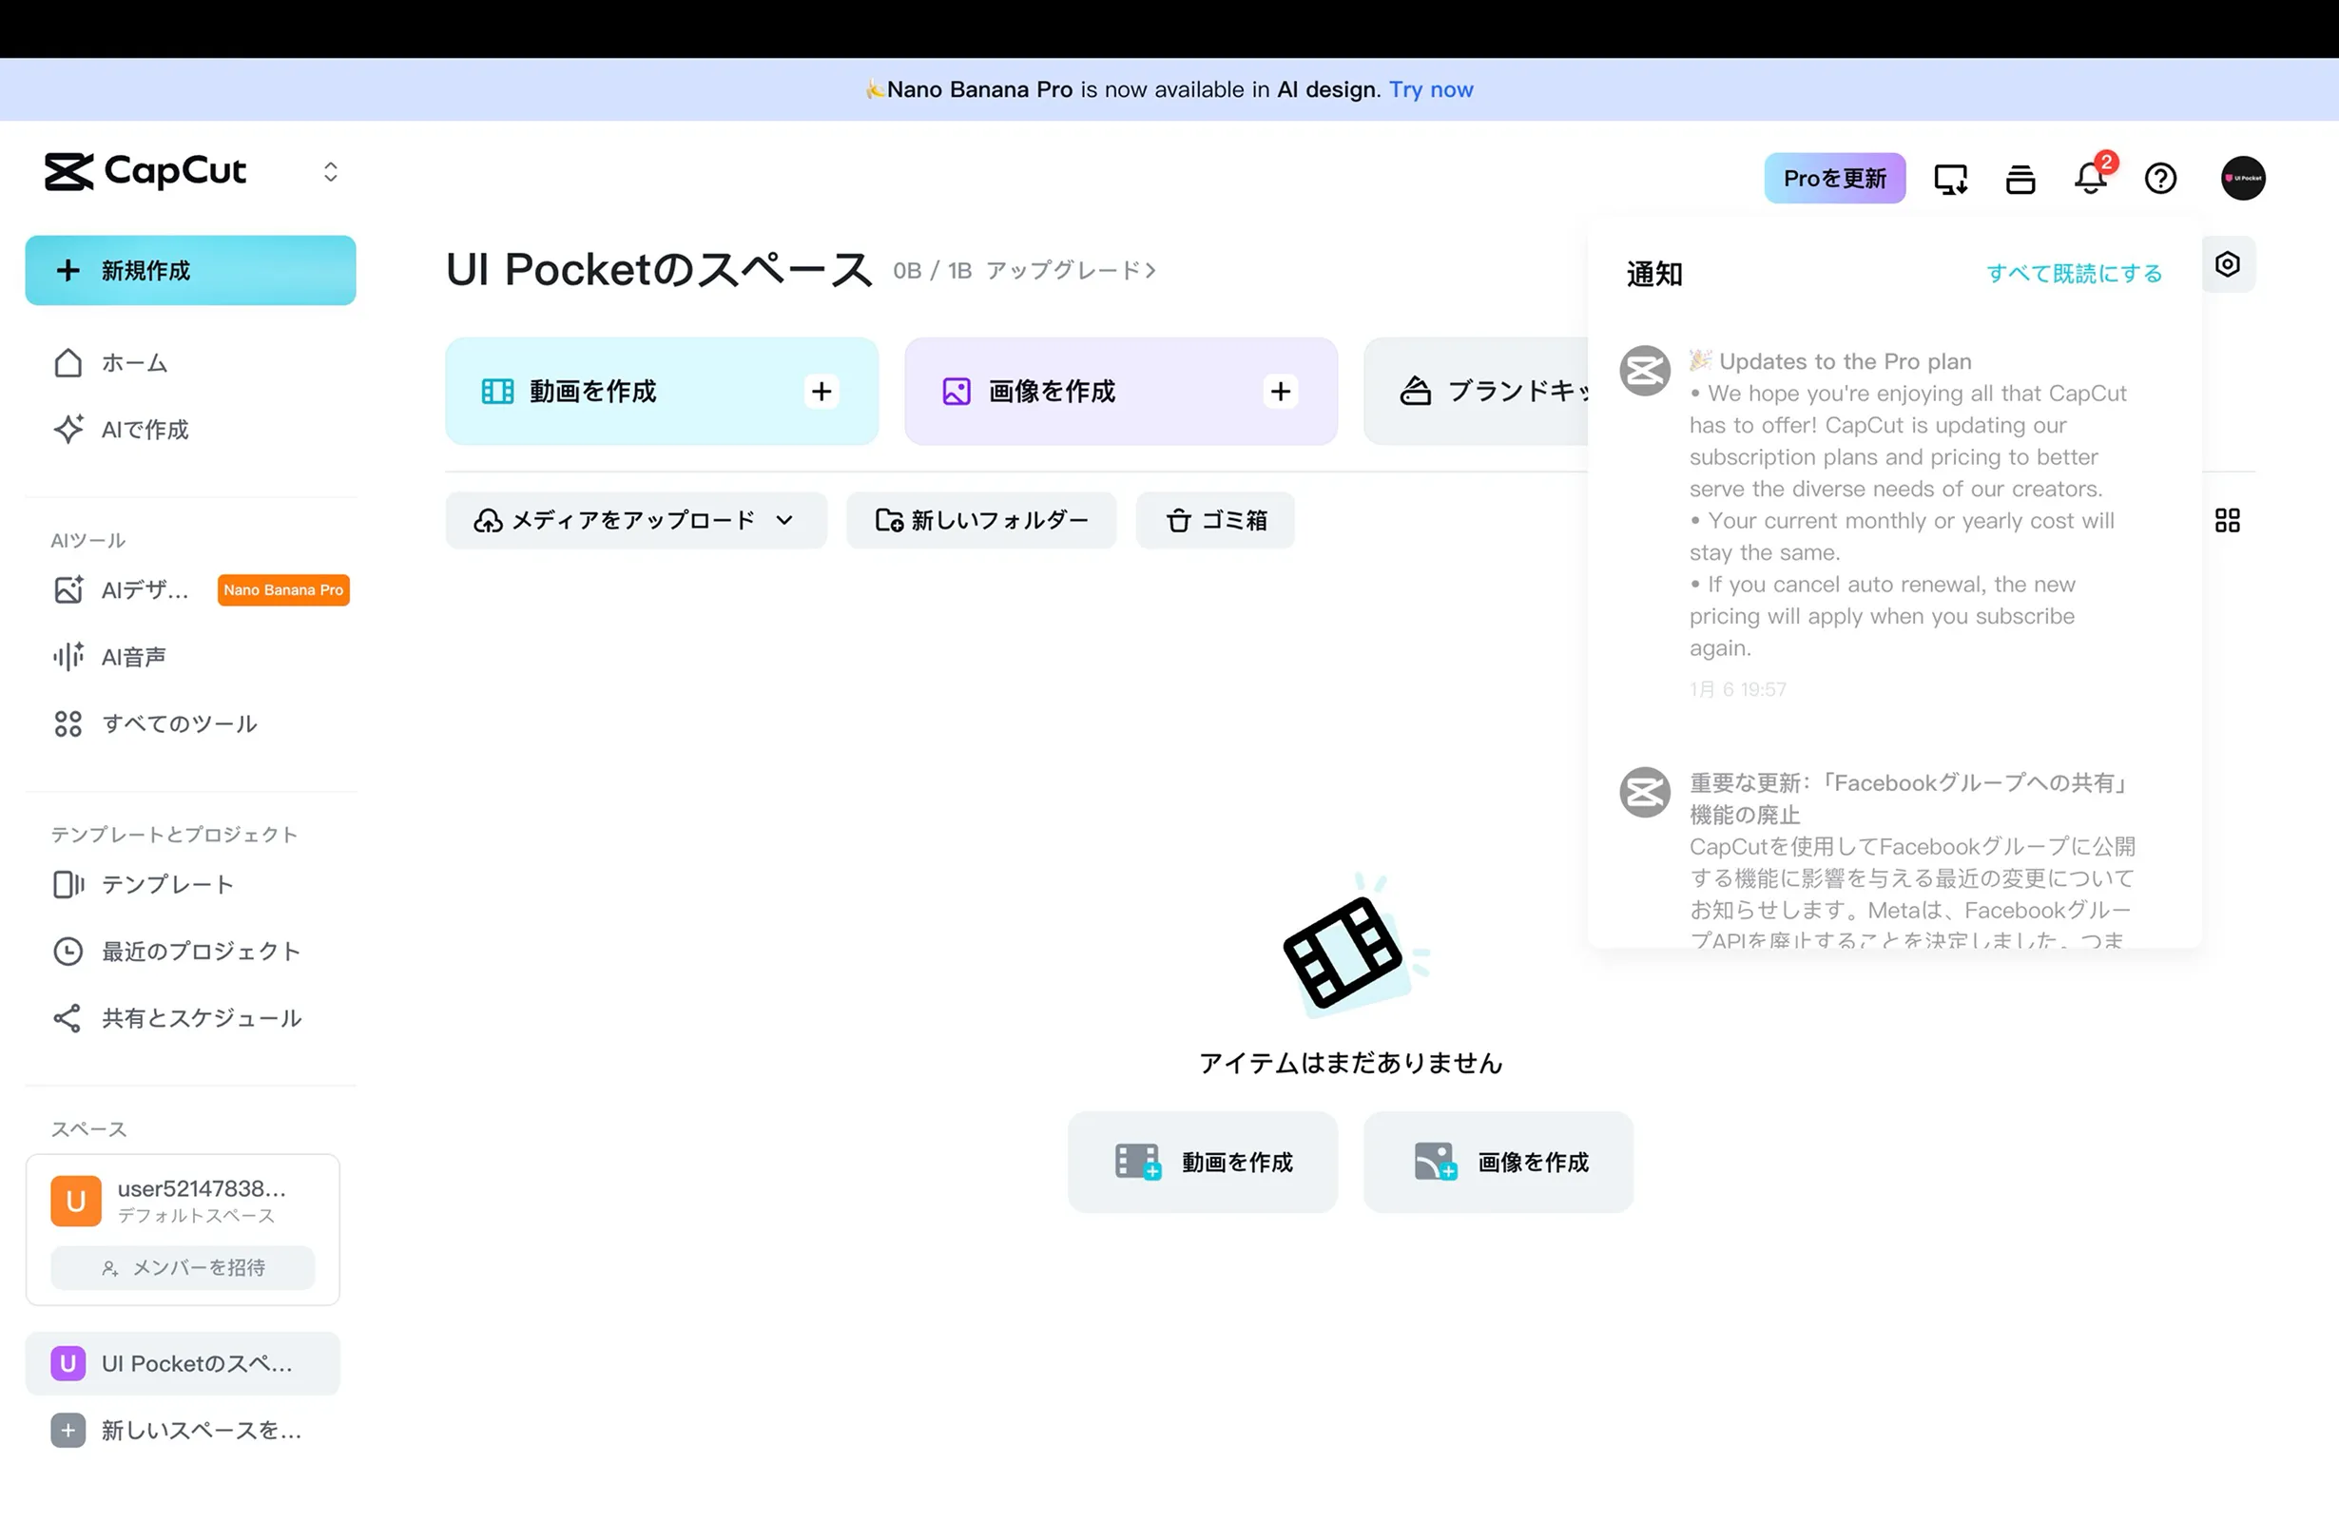
Task: Open the help question mark icon
Action: pos(2160,179)
